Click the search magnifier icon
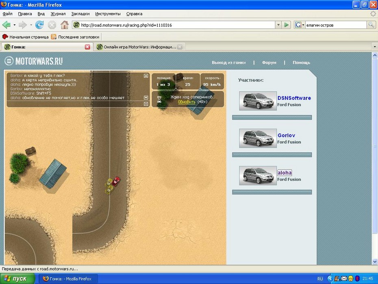 point(371,25)
